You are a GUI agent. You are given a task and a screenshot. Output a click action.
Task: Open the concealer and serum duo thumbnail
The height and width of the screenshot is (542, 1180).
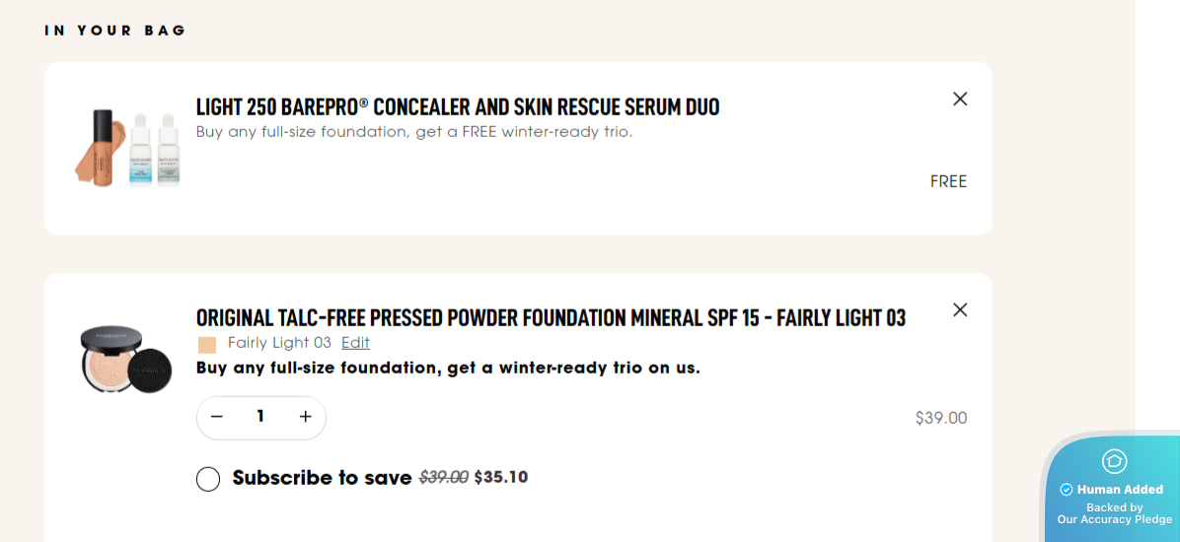tap(128, 146)
